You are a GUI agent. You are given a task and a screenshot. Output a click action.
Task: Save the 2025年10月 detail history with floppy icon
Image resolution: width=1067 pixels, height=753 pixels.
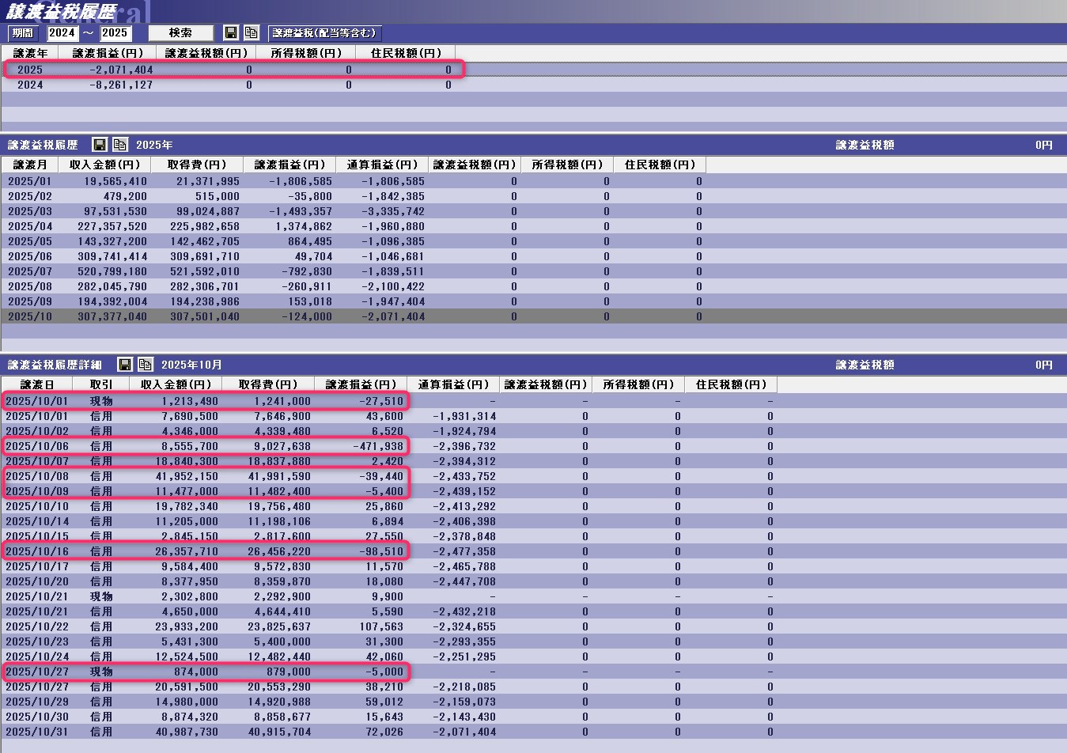tap(125, 365)
